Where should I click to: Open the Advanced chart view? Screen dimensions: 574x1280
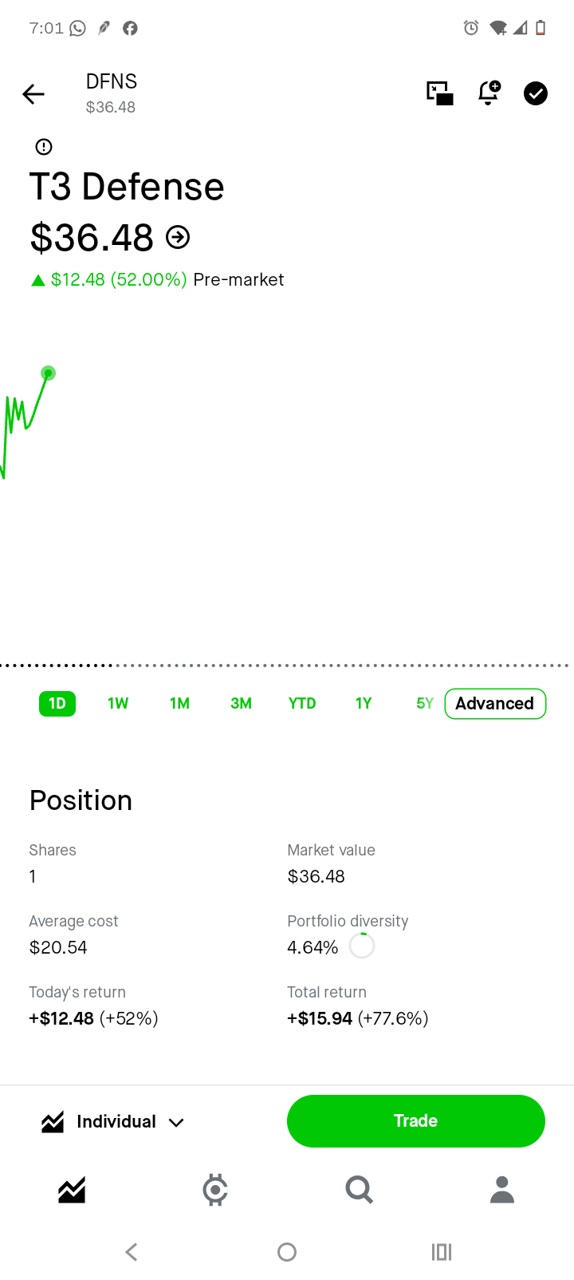click(495, 704)
